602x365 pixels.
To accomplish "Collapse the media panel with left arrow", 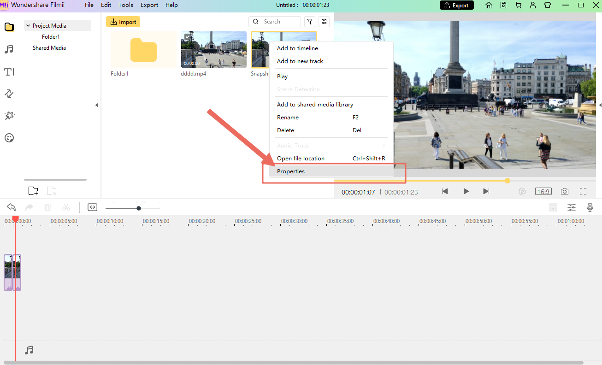I will tap(96, 105).
